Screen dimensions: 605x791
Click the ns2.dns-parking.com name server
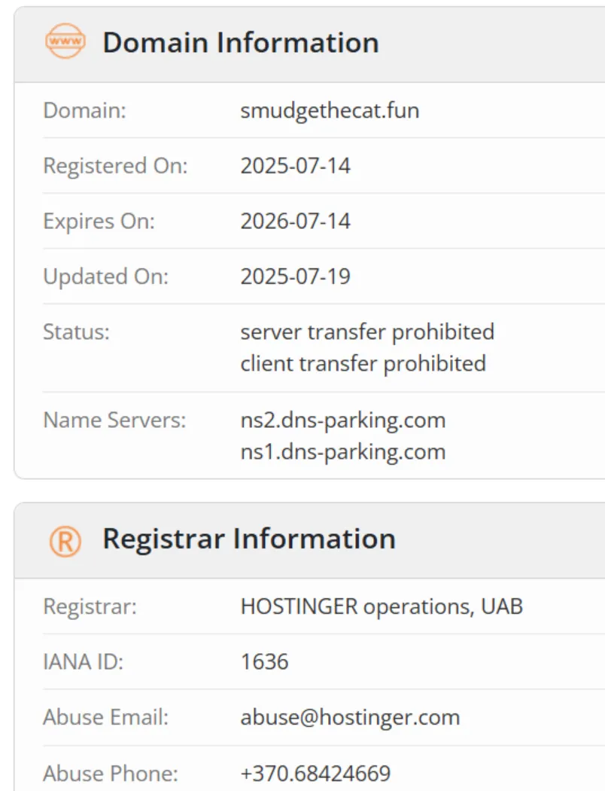(x=343, y=420)
